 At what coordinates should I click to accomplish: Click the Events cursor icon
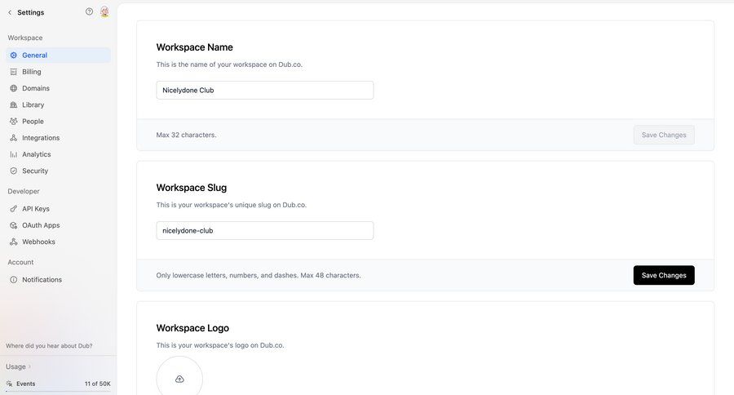pyautogui.click(x=9, y=384)
